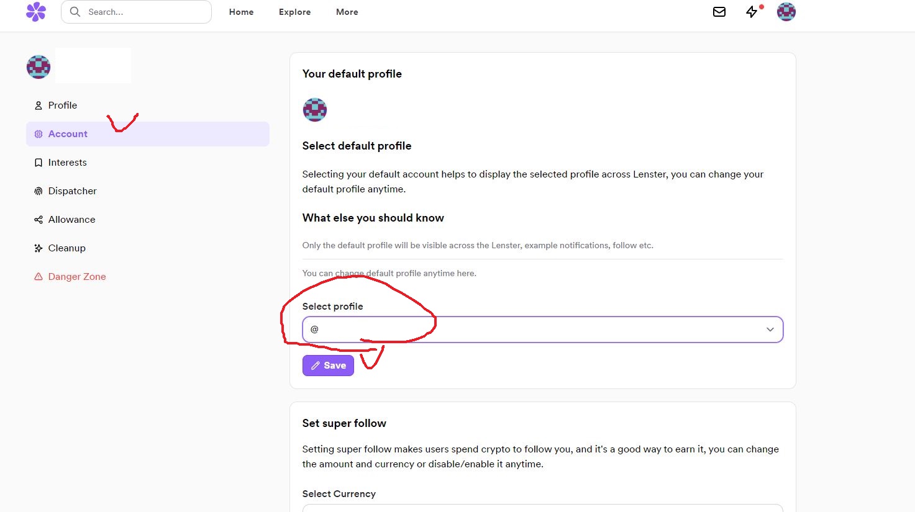
Task: Open Interests settings
Action: (148, 163)
